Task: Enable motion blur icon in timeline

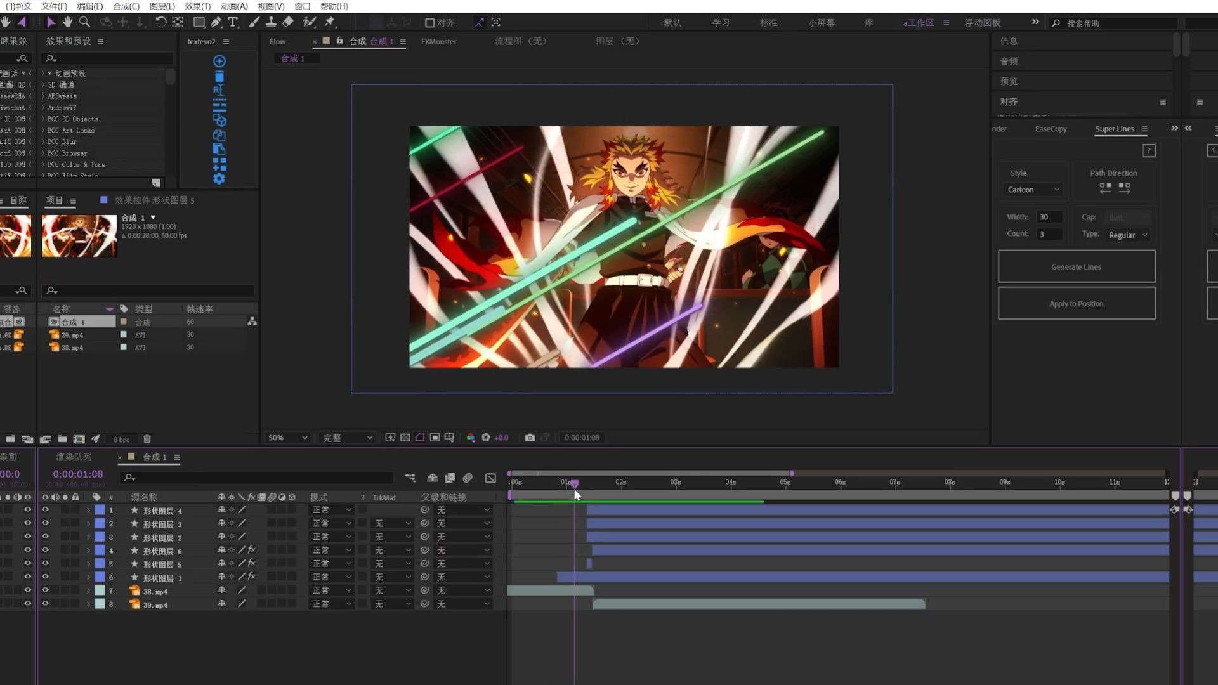Action: click(468, 478)
